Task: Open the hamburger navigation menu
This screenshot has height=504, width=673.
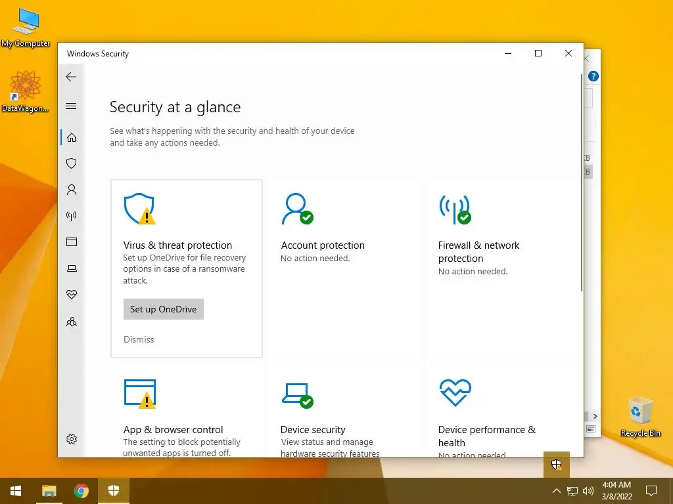Action: (x=71, y=106)
